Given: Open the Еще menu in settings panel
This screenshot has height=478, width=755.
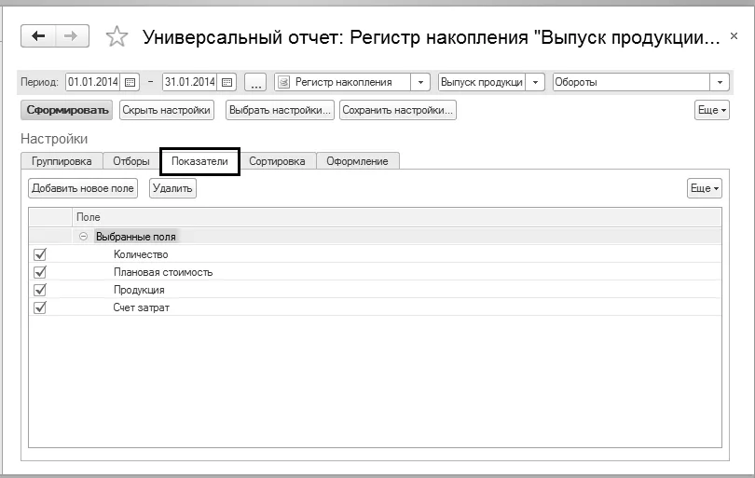Looking at the screenshot, I should point(705,188).
